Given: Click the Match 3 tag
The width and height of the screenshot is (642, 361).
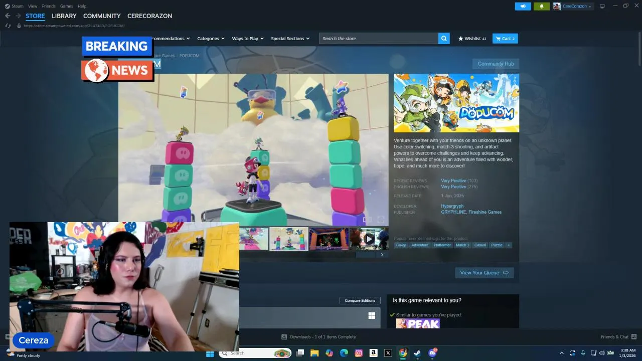Looking at the screenshot, I should point(462,245).
